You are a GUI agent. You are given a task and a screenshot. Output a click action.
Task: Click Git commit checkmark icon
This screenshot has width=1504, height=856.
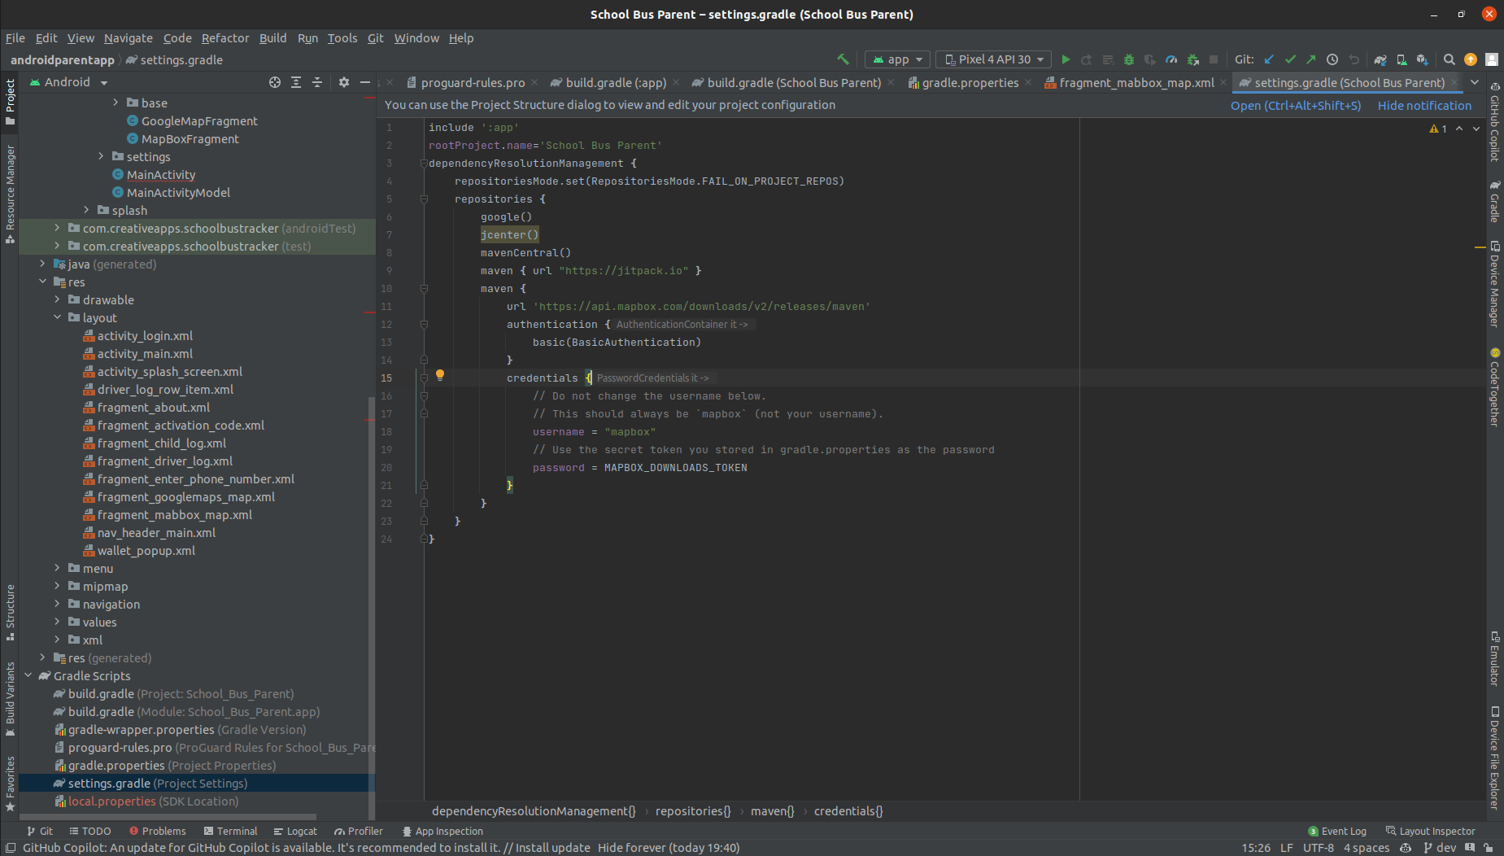pos(1290,59)
